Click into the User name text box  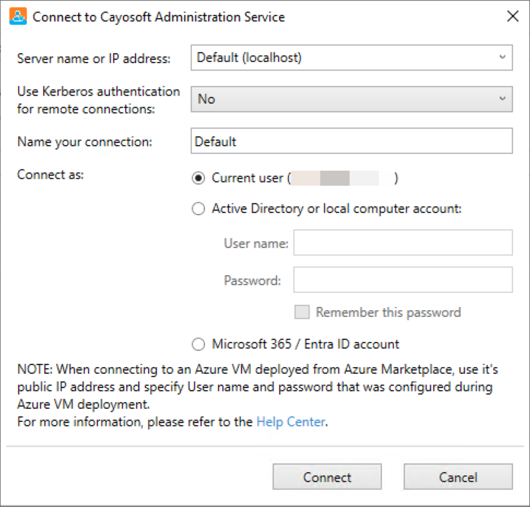tap(403, 243)
